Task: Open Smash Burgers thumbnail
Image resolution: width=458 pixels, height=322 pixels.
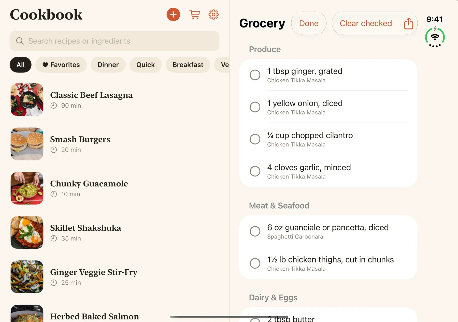Action: pyautogui.click(x=27, y=144)
